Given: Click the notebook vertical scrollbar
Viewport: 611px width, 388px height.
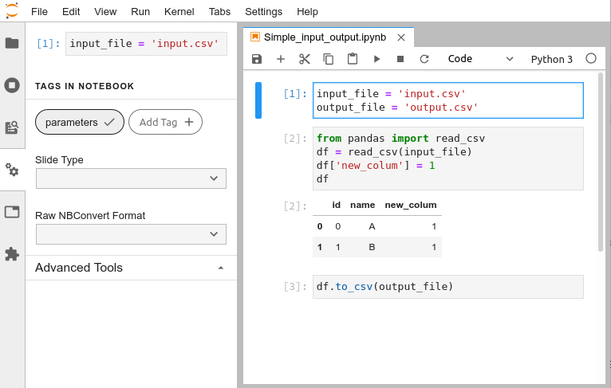Looking at the screenshot, I should coord(601,162).
